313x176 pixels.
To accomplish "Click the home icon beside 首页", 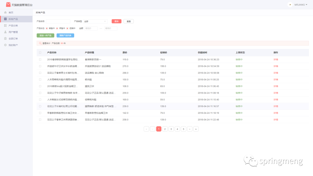I will (x=6, y=12).
